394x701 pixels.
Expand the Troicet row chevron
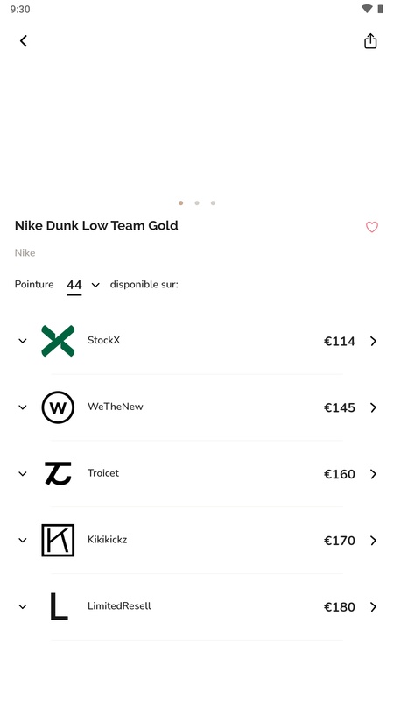click(23, 473)
